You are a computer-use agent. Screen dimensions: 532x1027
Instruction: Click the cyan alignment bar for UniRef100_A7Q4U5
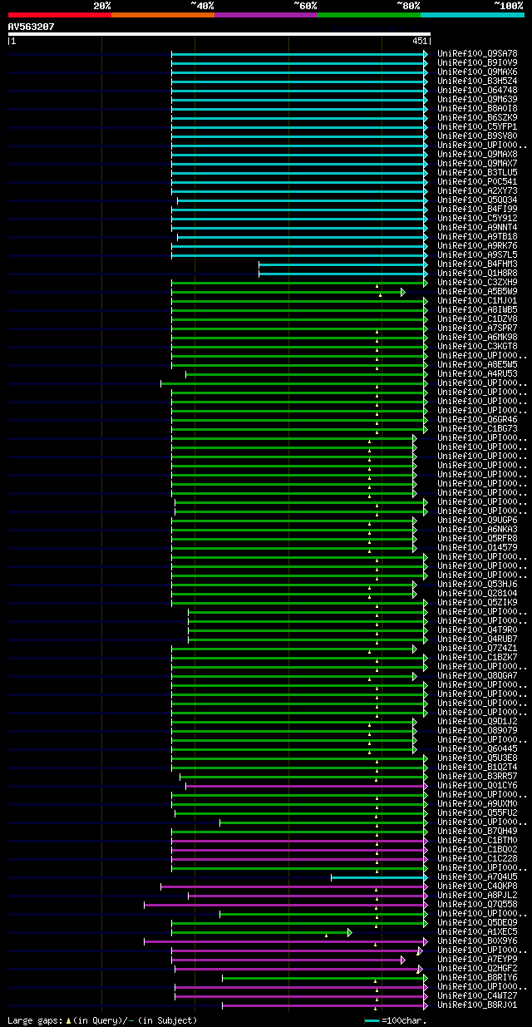pos(378,877)
